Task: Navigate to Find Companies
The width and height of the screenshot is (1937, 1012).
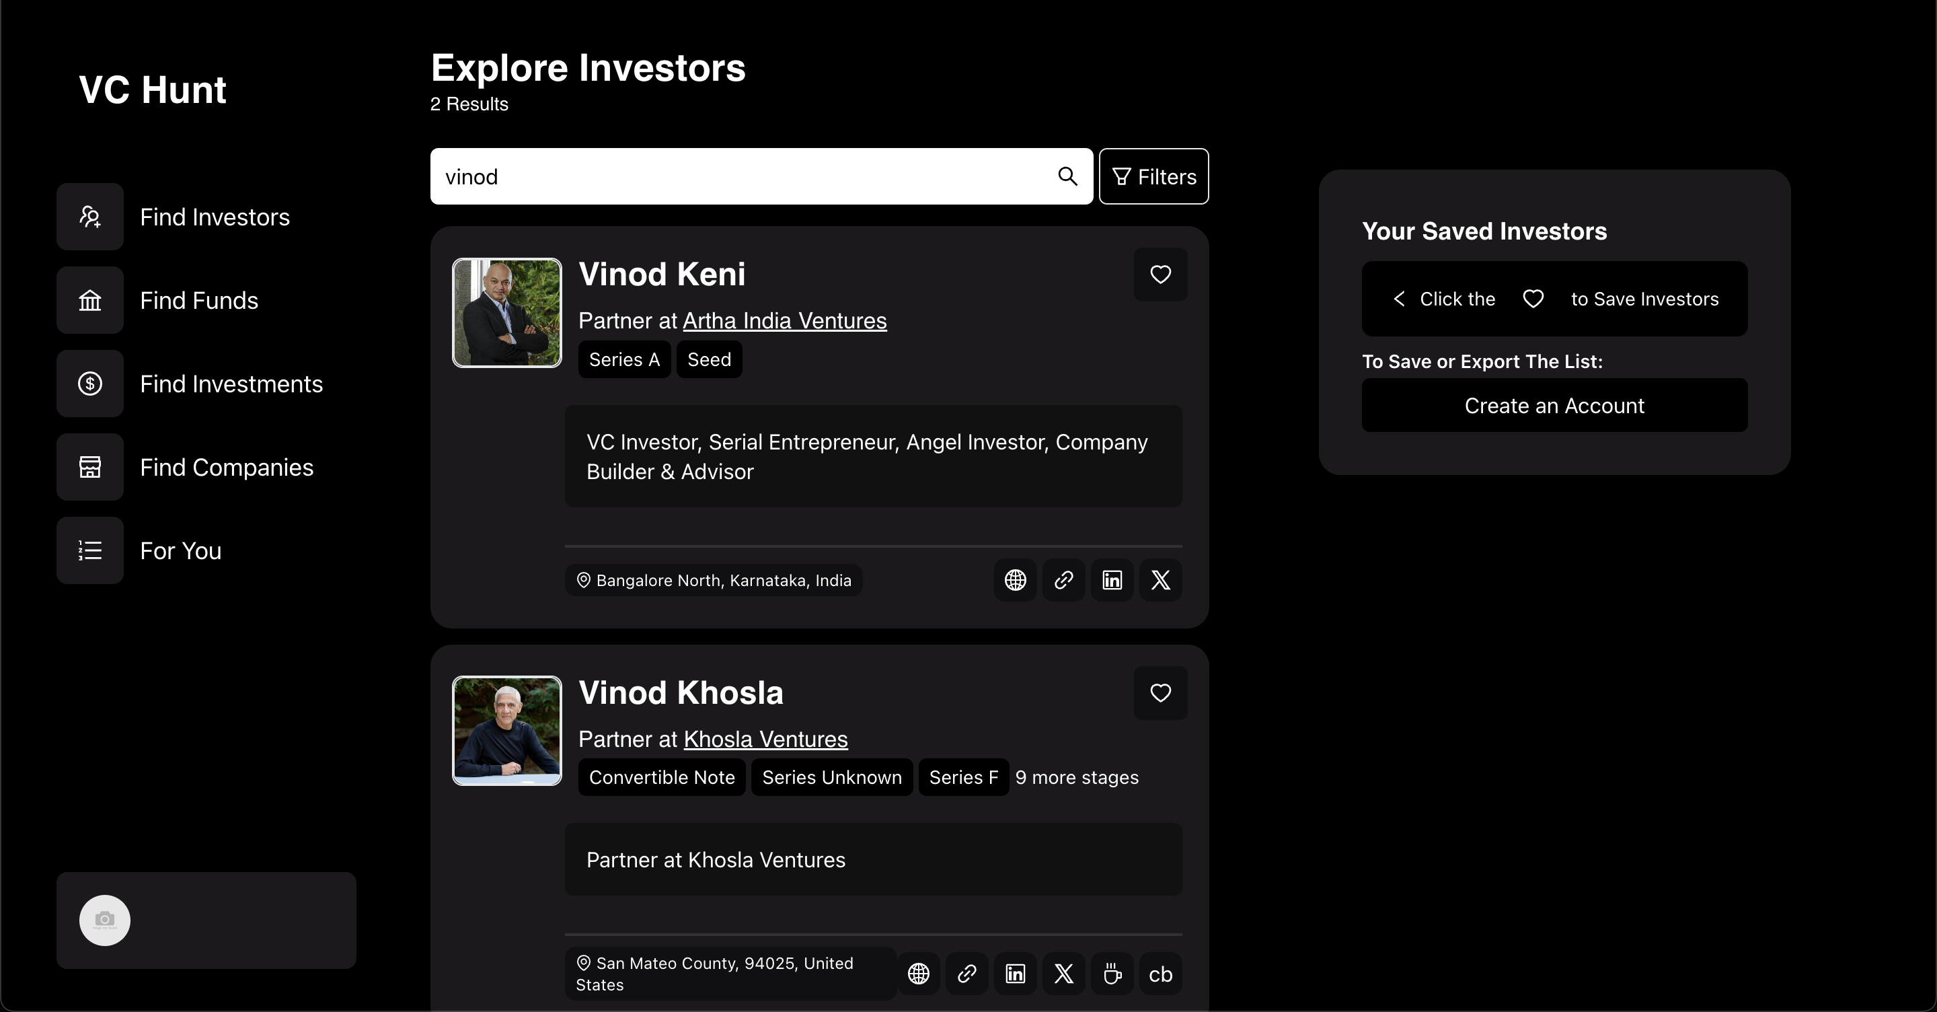Action: tap(225, 467)
